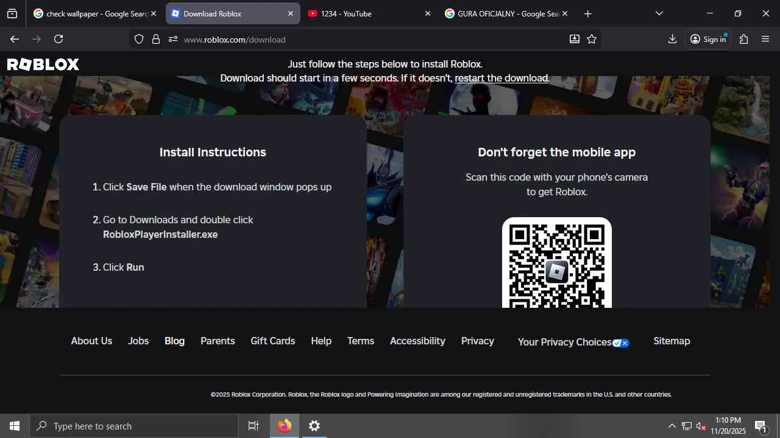Open Settings from the taskbar
Screen dimensions: 780x438
(x=314, y=426)
